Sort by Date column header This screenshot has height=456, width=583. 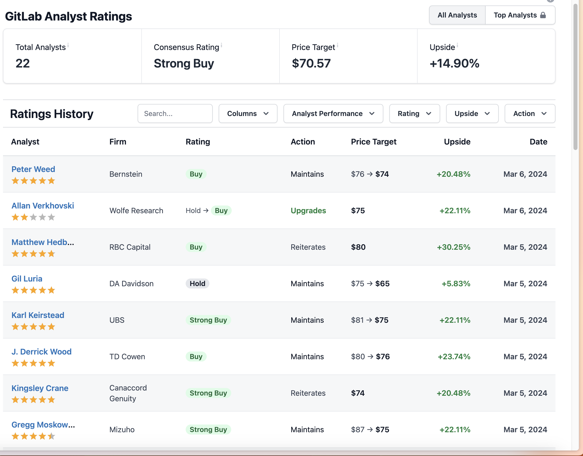[x=538, y=141]
